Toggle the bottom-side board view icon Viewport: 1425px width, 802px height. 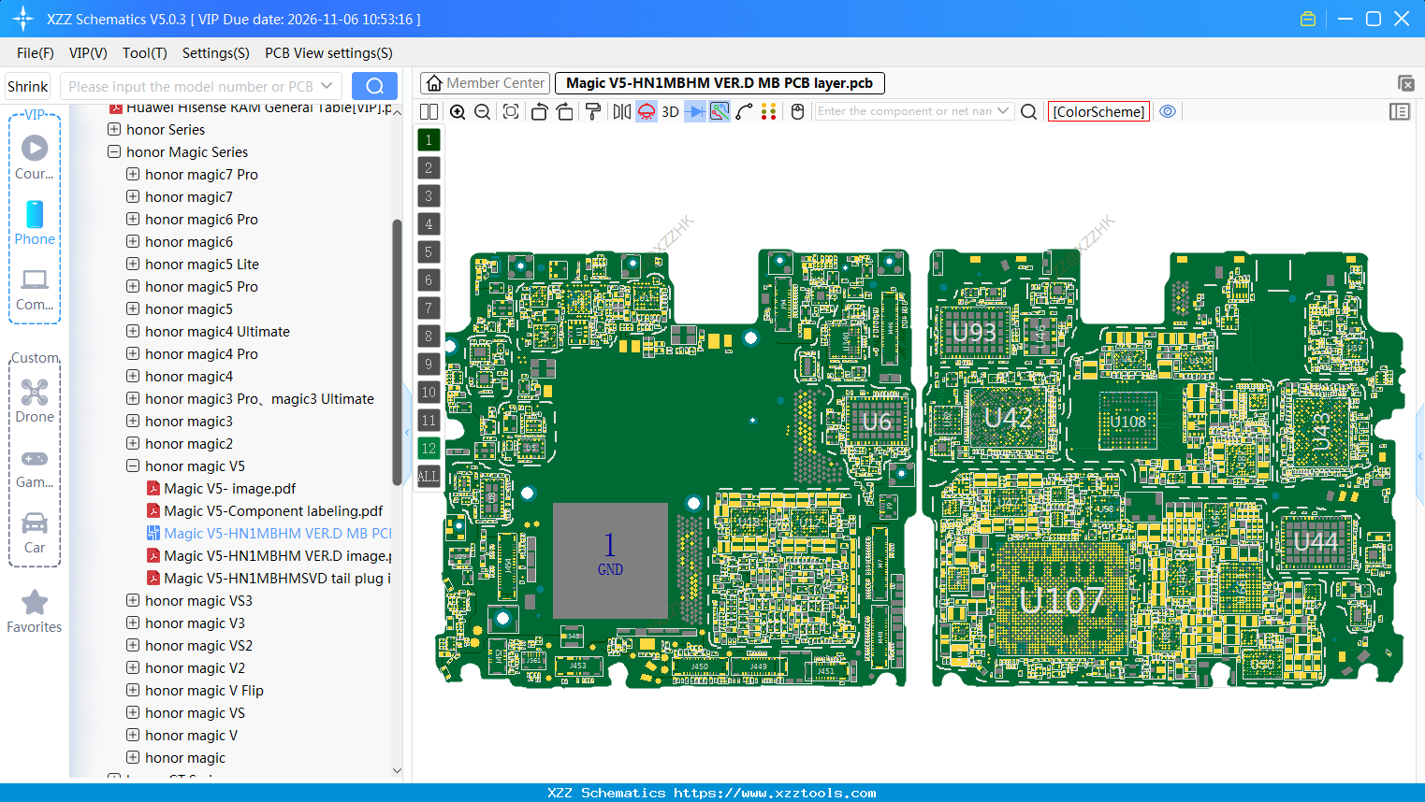click(x=646, y=111)
